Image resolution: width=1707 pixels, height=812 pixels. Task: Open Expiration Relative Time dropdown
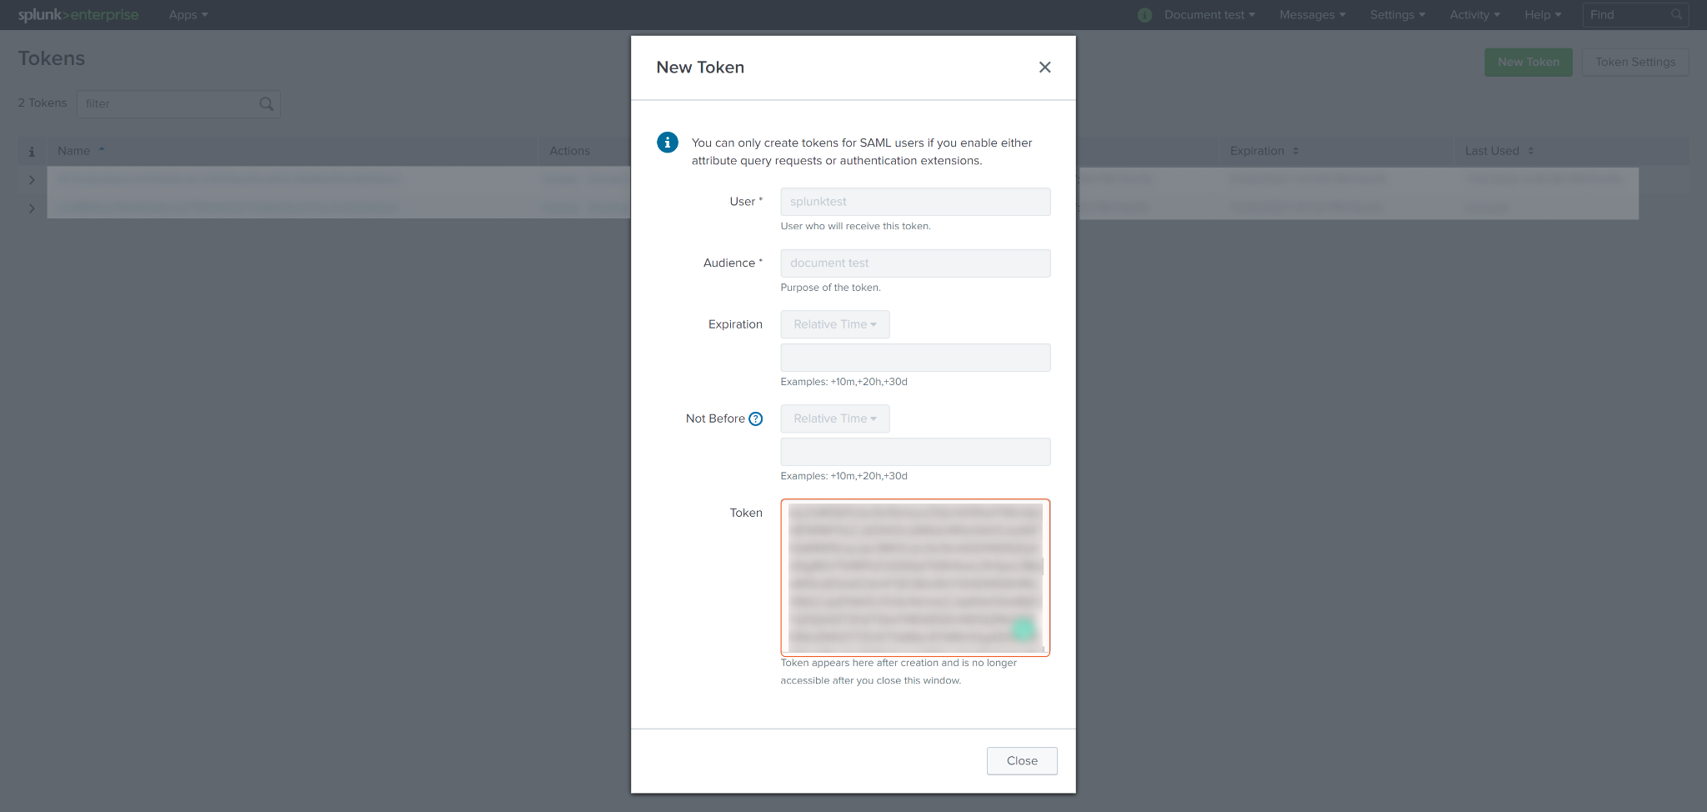834,324
